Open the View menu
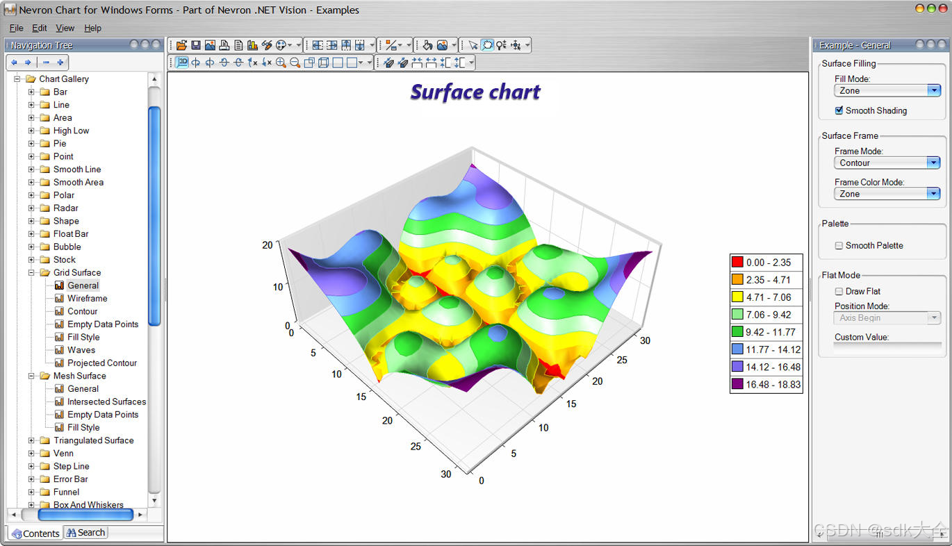Image resolution: width=952 pixels, height=546 pixels. (x=65, y=28)
